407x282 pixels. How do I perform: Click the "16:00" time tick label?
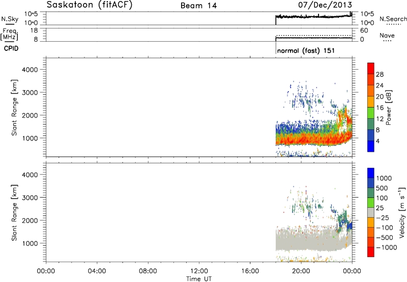(x=250, y=271)
